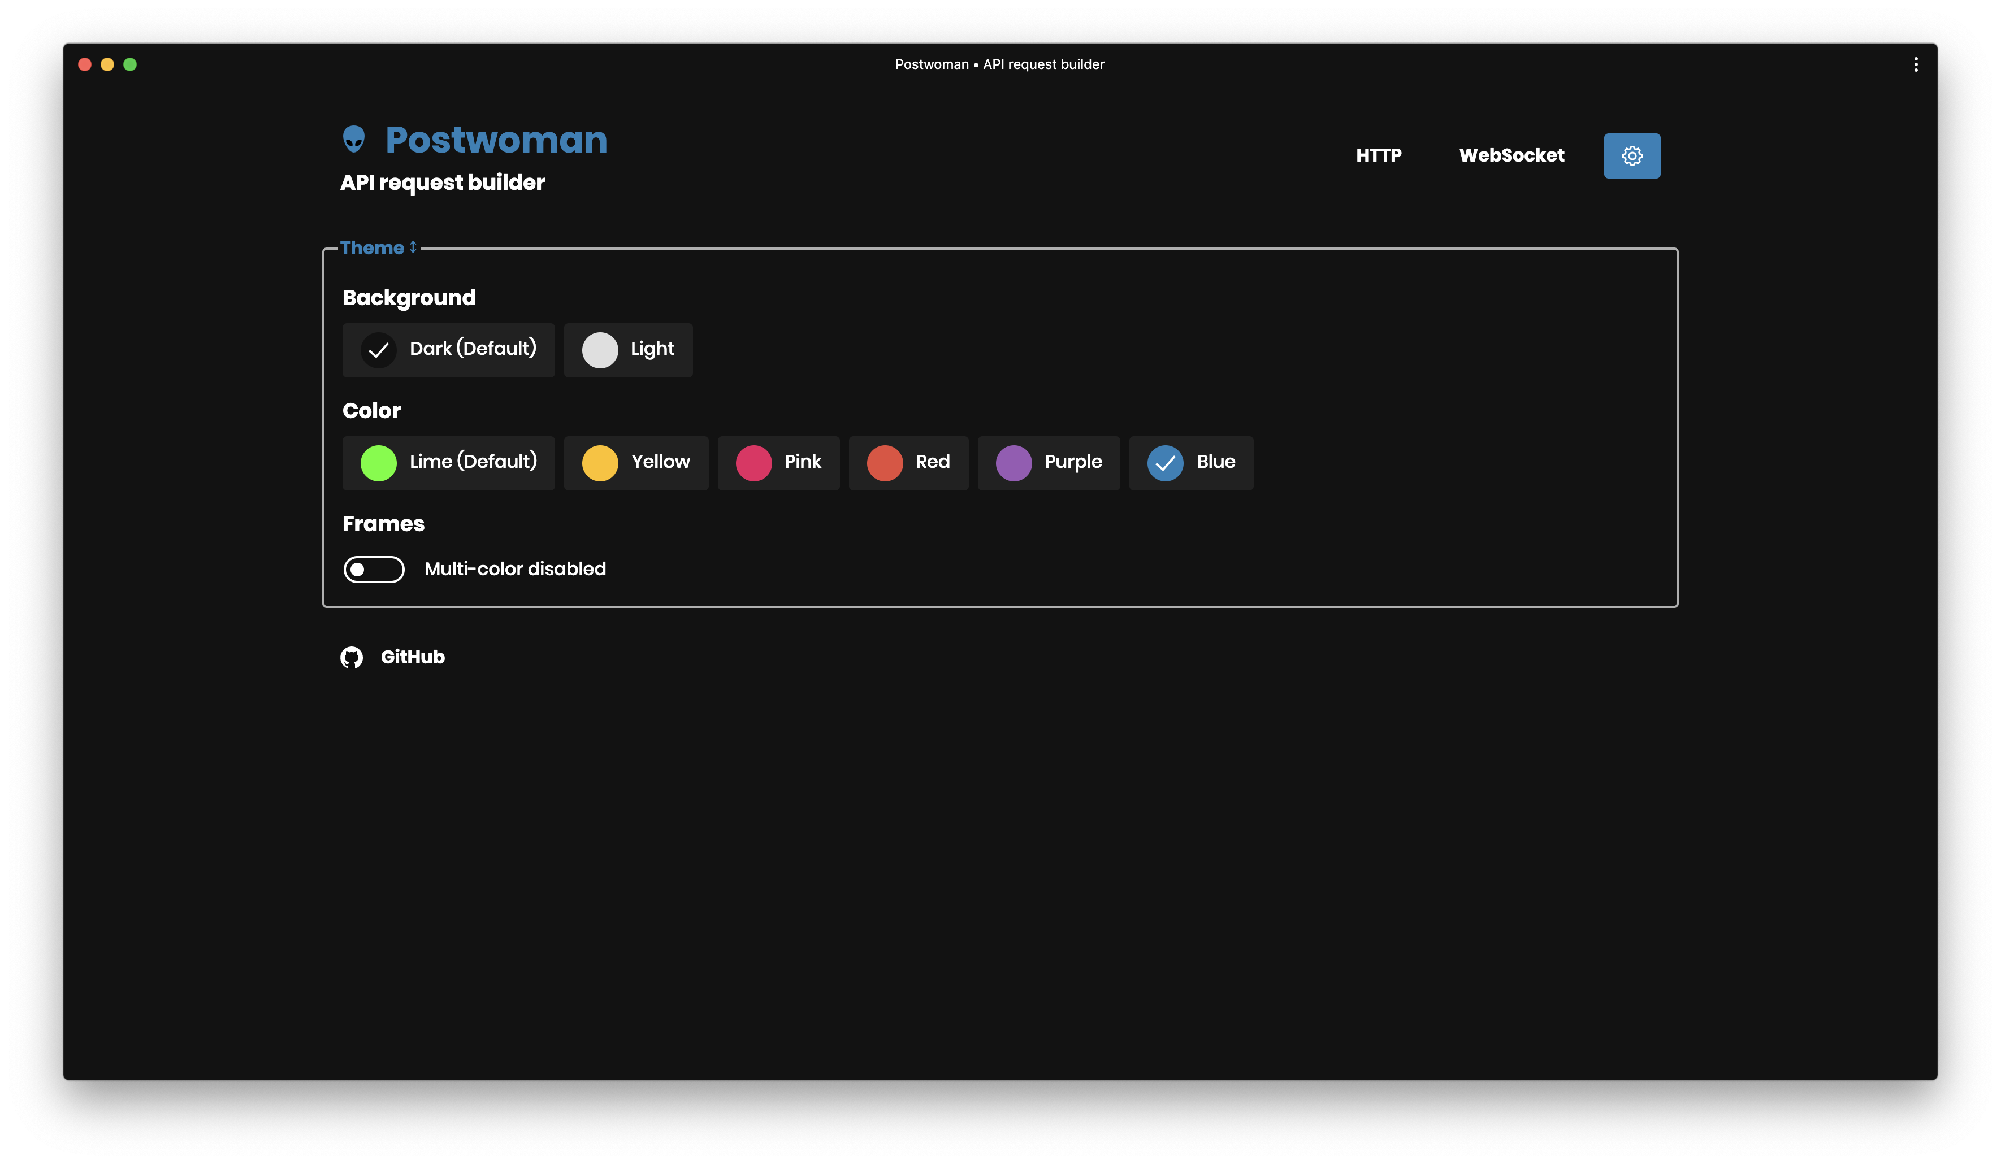The height and width of the screenshot is (1164, 2001).
Task: Click the GitHub octocat icon
Action: 352,657
